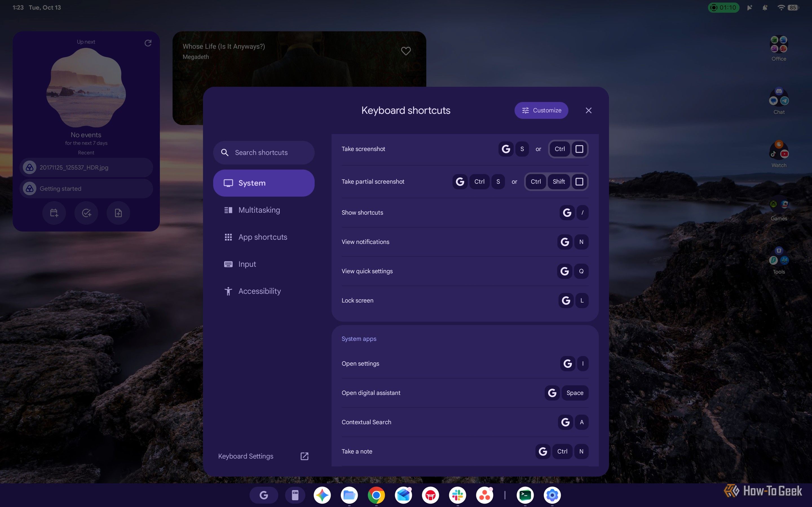Open the Files app from taskbar
This screenshot has width=812, height=507.
pyautogui.click(x=349, y=495)
